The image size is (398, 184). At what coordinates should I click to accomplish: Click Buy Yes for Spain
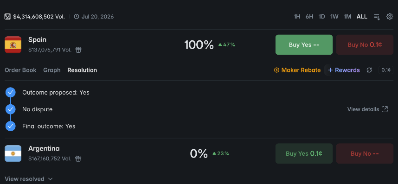[x=304, y=44]
